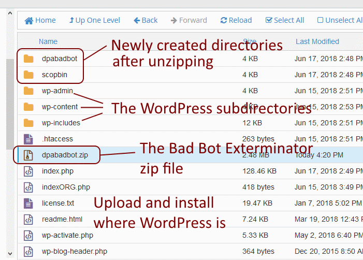Choose Unselect All files
The image size is (363, 260).
340,20
